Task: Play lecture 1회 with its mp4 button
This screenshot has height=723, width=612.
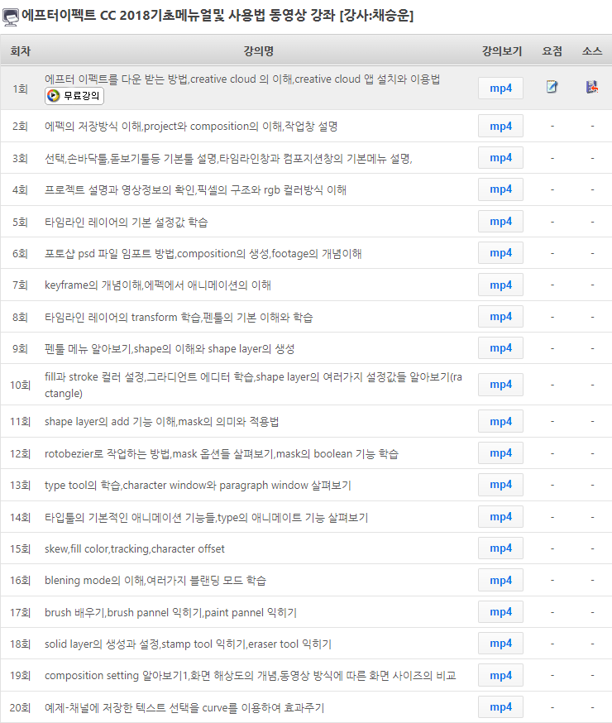Action: (x=500, y=88)
